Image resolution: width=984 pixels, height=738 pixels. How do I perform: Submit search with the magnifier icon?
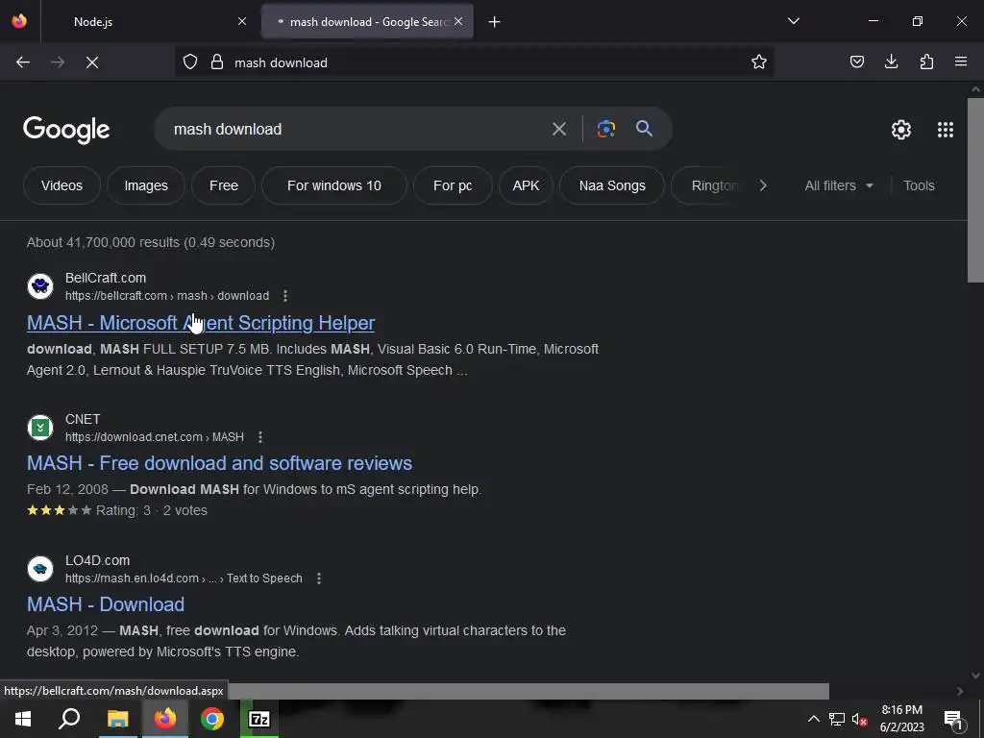pyautogui.click(x=645, y=130)
